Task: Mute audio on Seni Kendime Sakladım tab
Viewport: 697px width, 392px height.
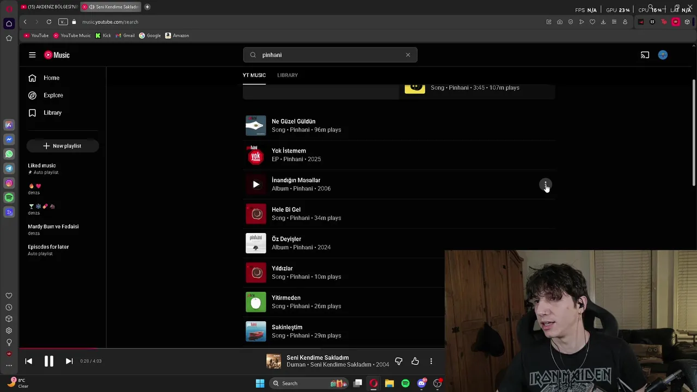Action: point(91,7)
